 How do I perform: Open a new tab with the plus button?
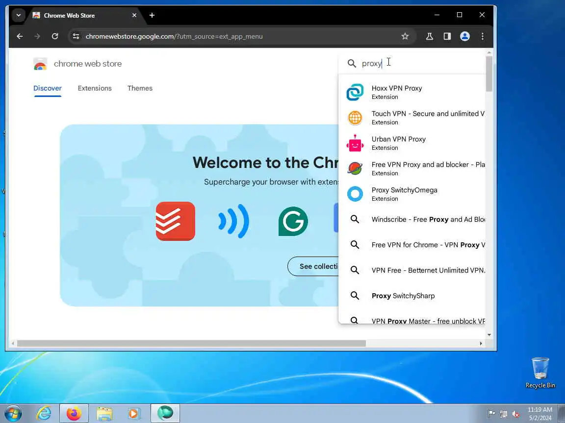pyautogui.click(x=152, y=15)
